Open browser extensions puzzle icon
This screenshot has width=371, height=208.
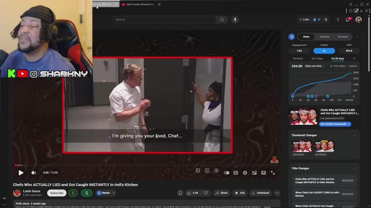coord(351,11)
